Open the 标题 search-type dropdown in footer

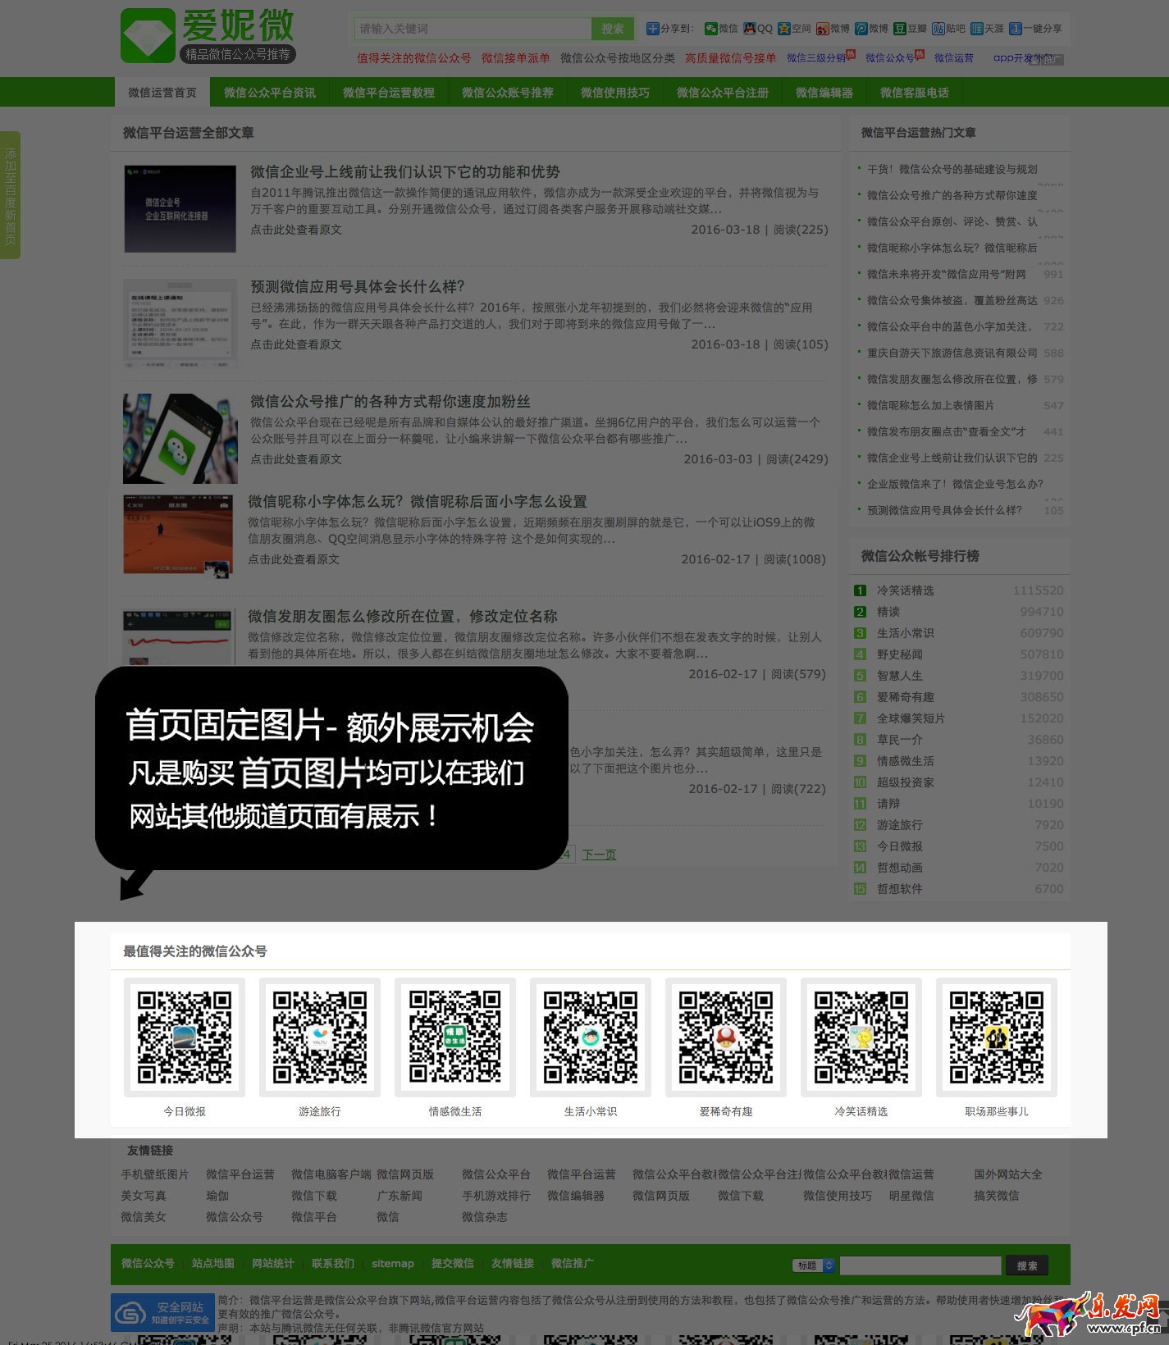[814, 1265]
